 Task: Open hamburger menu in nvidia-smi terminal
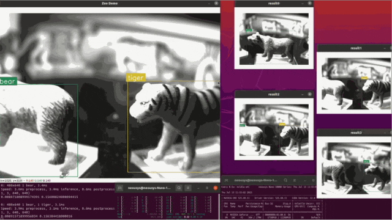[295, 180]
